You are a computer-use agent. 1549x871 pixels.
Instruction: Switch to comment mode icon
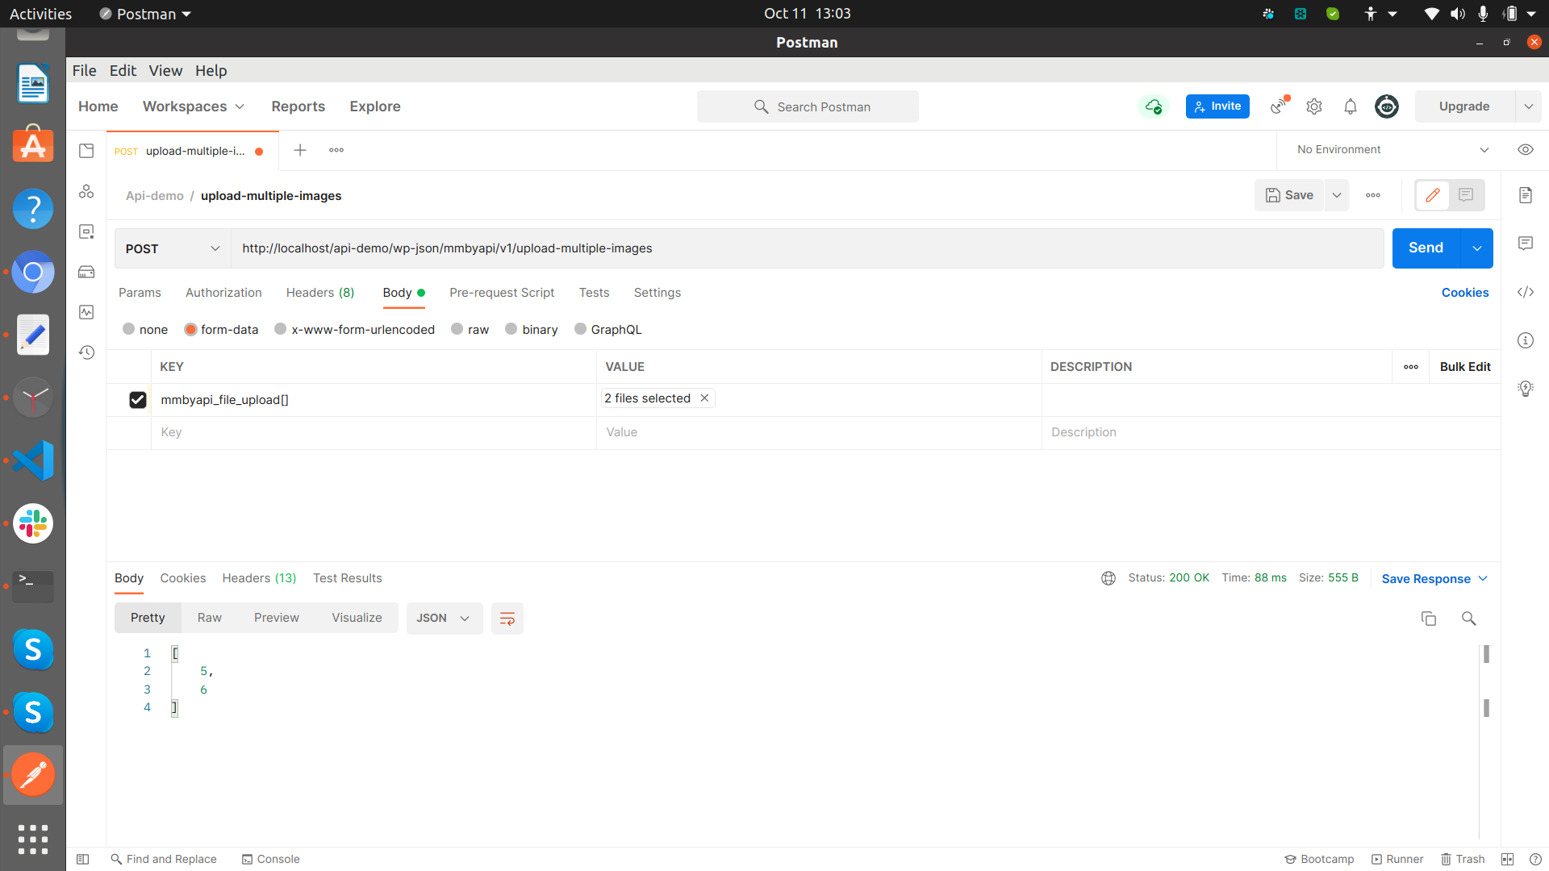pyautogui.click(x=1467, y=195)
